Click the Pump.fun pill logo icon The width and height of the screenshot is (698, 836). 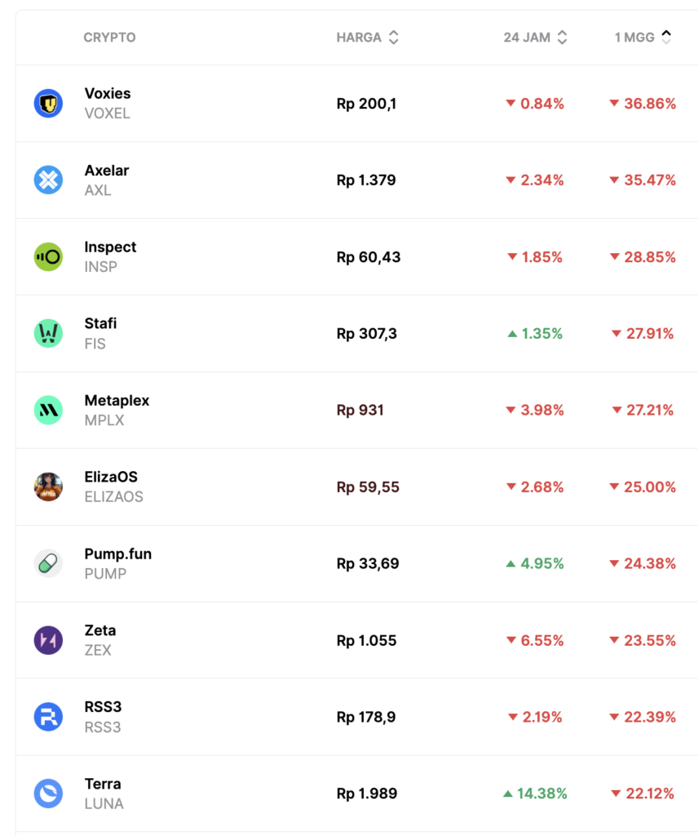[48, 564]
